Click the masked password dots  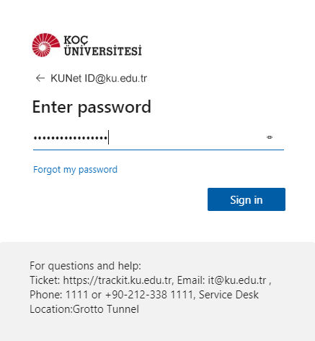tap(71, 138)
